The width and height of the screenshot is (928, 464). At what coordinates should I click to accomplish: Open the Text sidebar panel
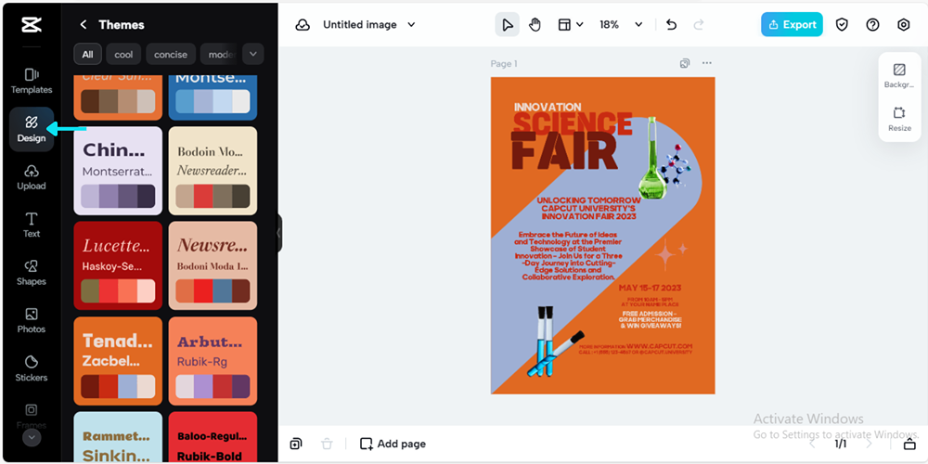pos(32,226)
